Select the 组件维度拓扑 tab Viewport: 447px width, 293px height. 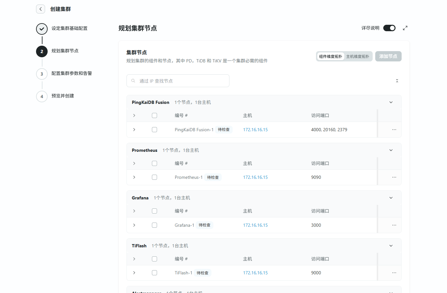point(331,56)
